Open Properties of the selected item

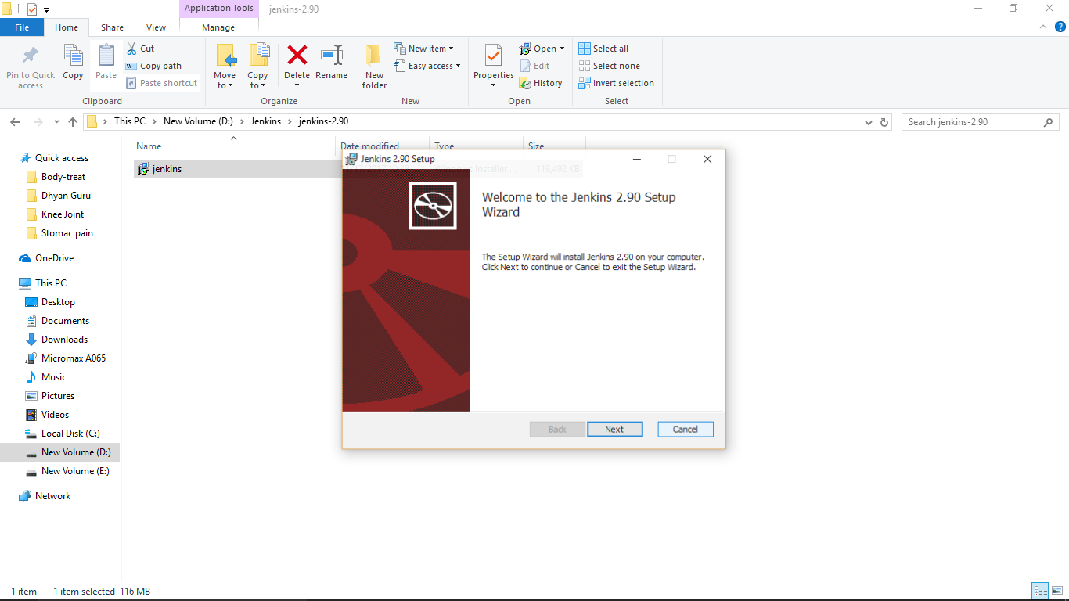coord(493,63)
